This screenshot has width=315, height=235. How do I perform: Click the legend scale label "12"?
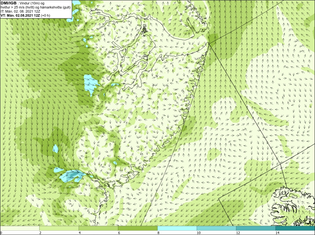tap(238, 233)
